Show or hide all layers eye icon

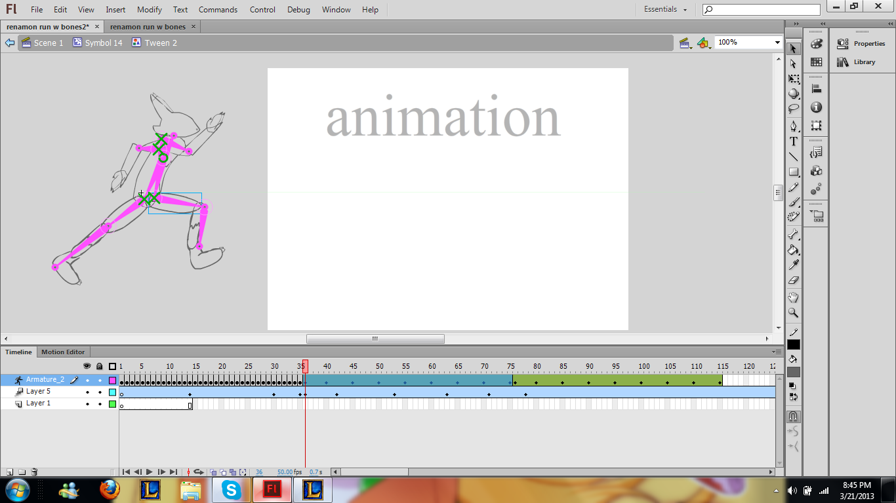[x=87, y=366]
